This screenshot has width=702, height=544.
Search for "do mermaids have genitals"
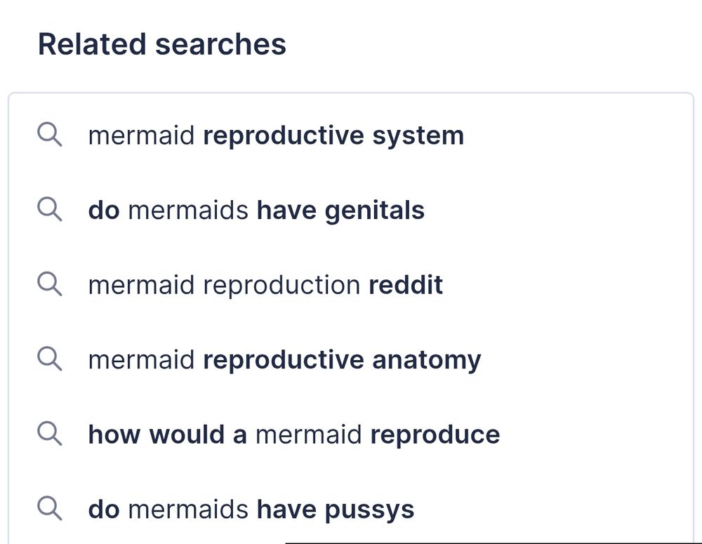256,209
